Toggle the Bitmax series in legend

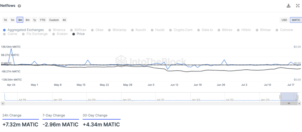263,30
